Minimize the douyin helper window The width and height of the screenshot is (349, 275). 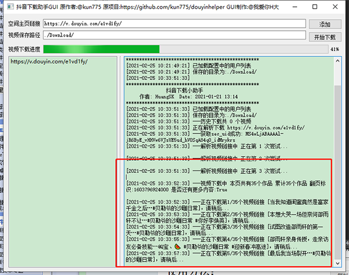pyautogui.click(x=295, y=7)
